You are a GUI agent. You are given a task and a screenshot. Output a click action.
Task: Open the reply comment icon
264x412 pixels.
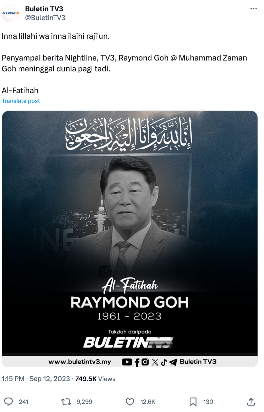point(8,402)
